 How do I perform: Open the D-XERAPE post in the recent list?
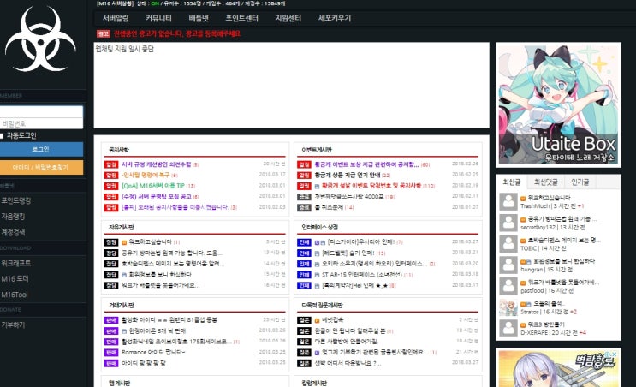(x=546, y=324)
